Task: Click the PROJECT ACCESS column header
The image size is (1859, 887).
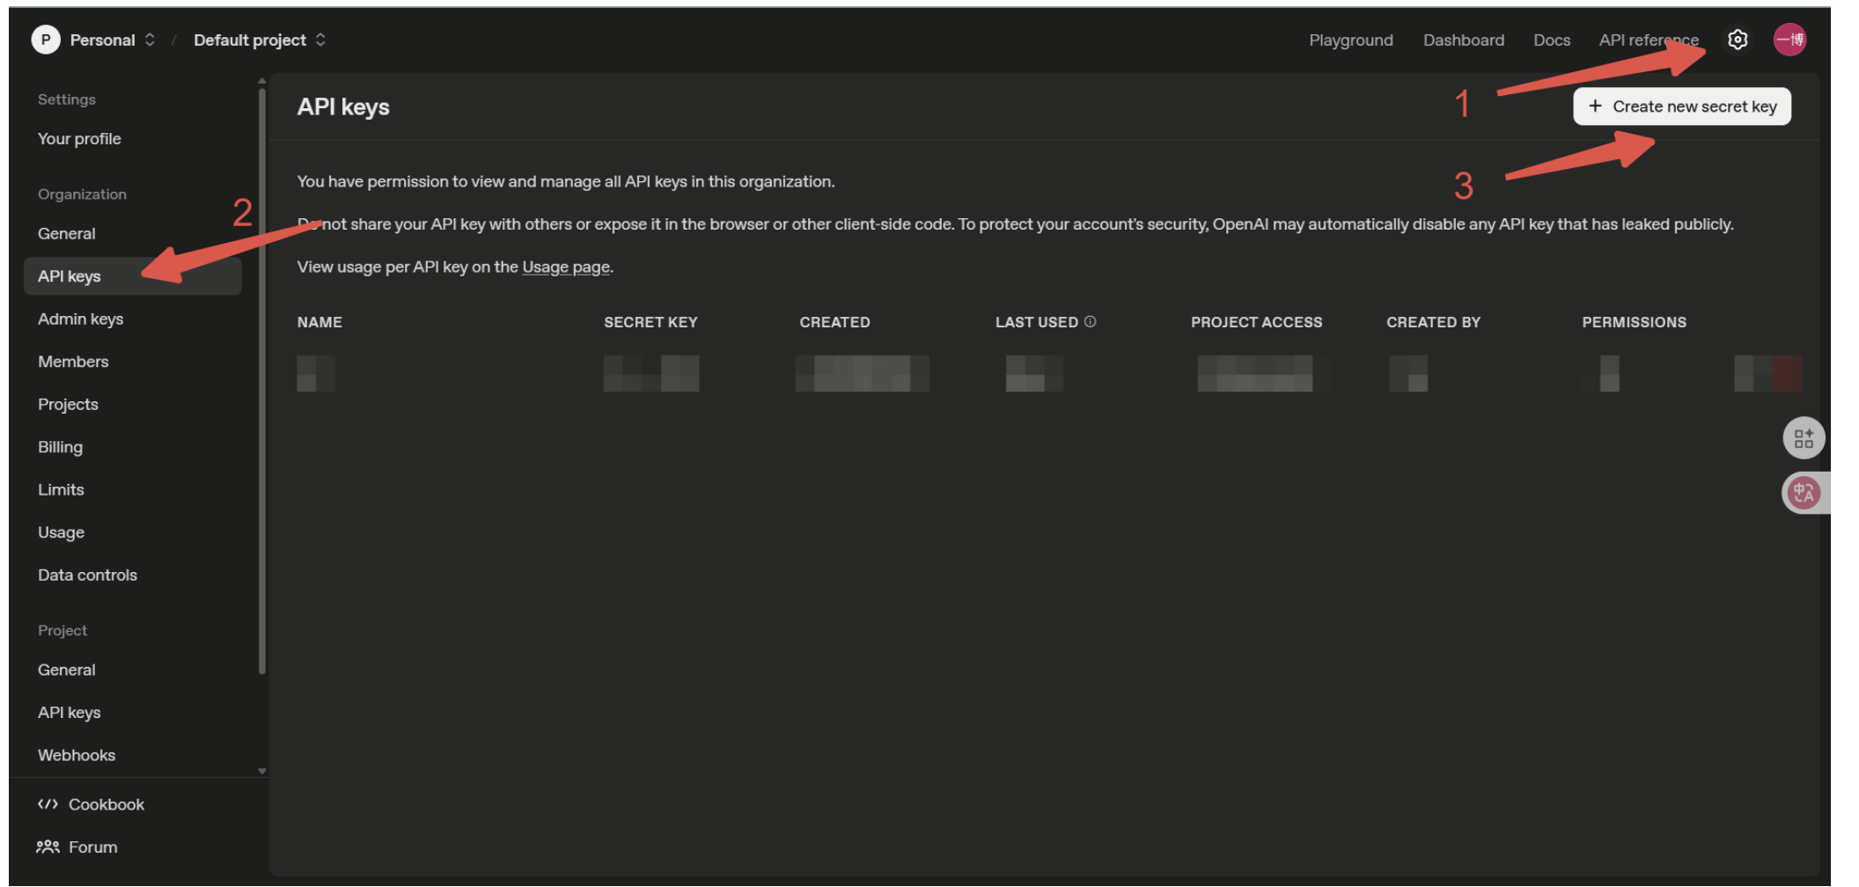Action: pos(1256,322)
